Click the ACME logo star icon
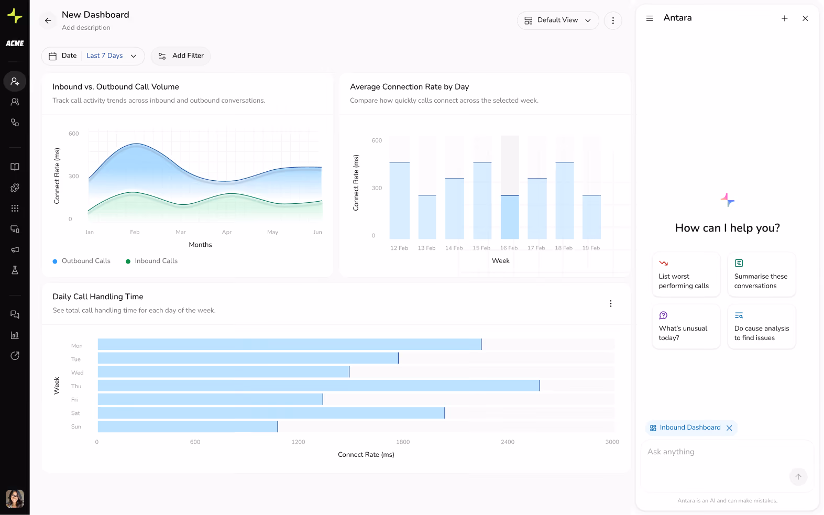 tap(15, 16)
